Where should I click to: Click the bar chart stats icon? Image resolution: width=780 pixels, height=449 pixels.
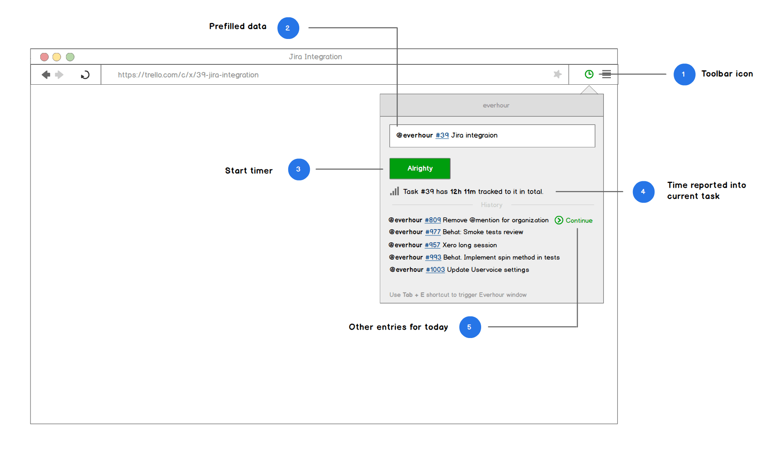point(394,191)
